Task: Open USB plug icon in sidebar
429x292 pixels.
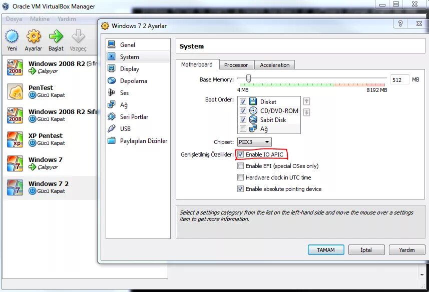Action: [x=112, y=128]
